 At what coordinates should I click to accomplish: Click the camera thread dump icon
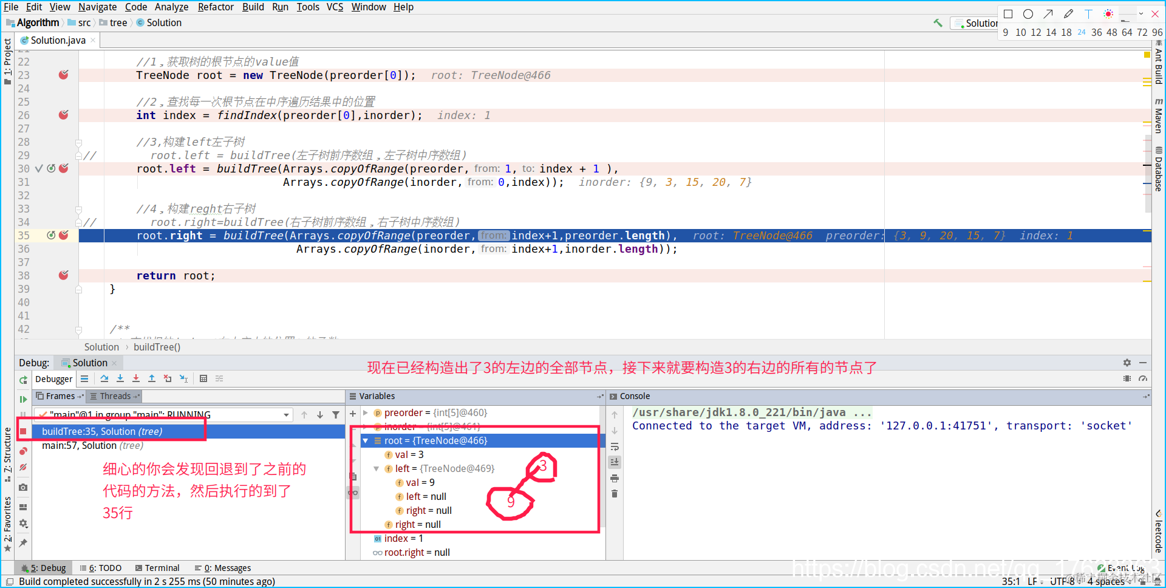tap(23, 487)
